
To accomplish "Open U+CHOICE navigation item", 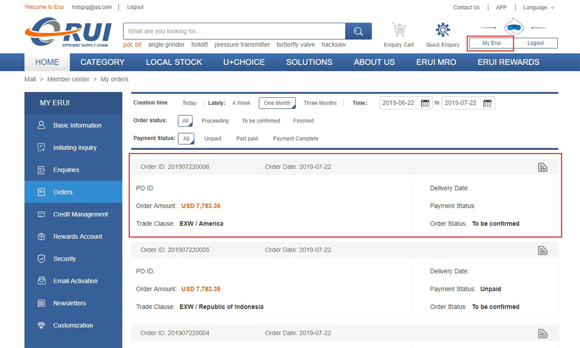I will coord(244,62).
